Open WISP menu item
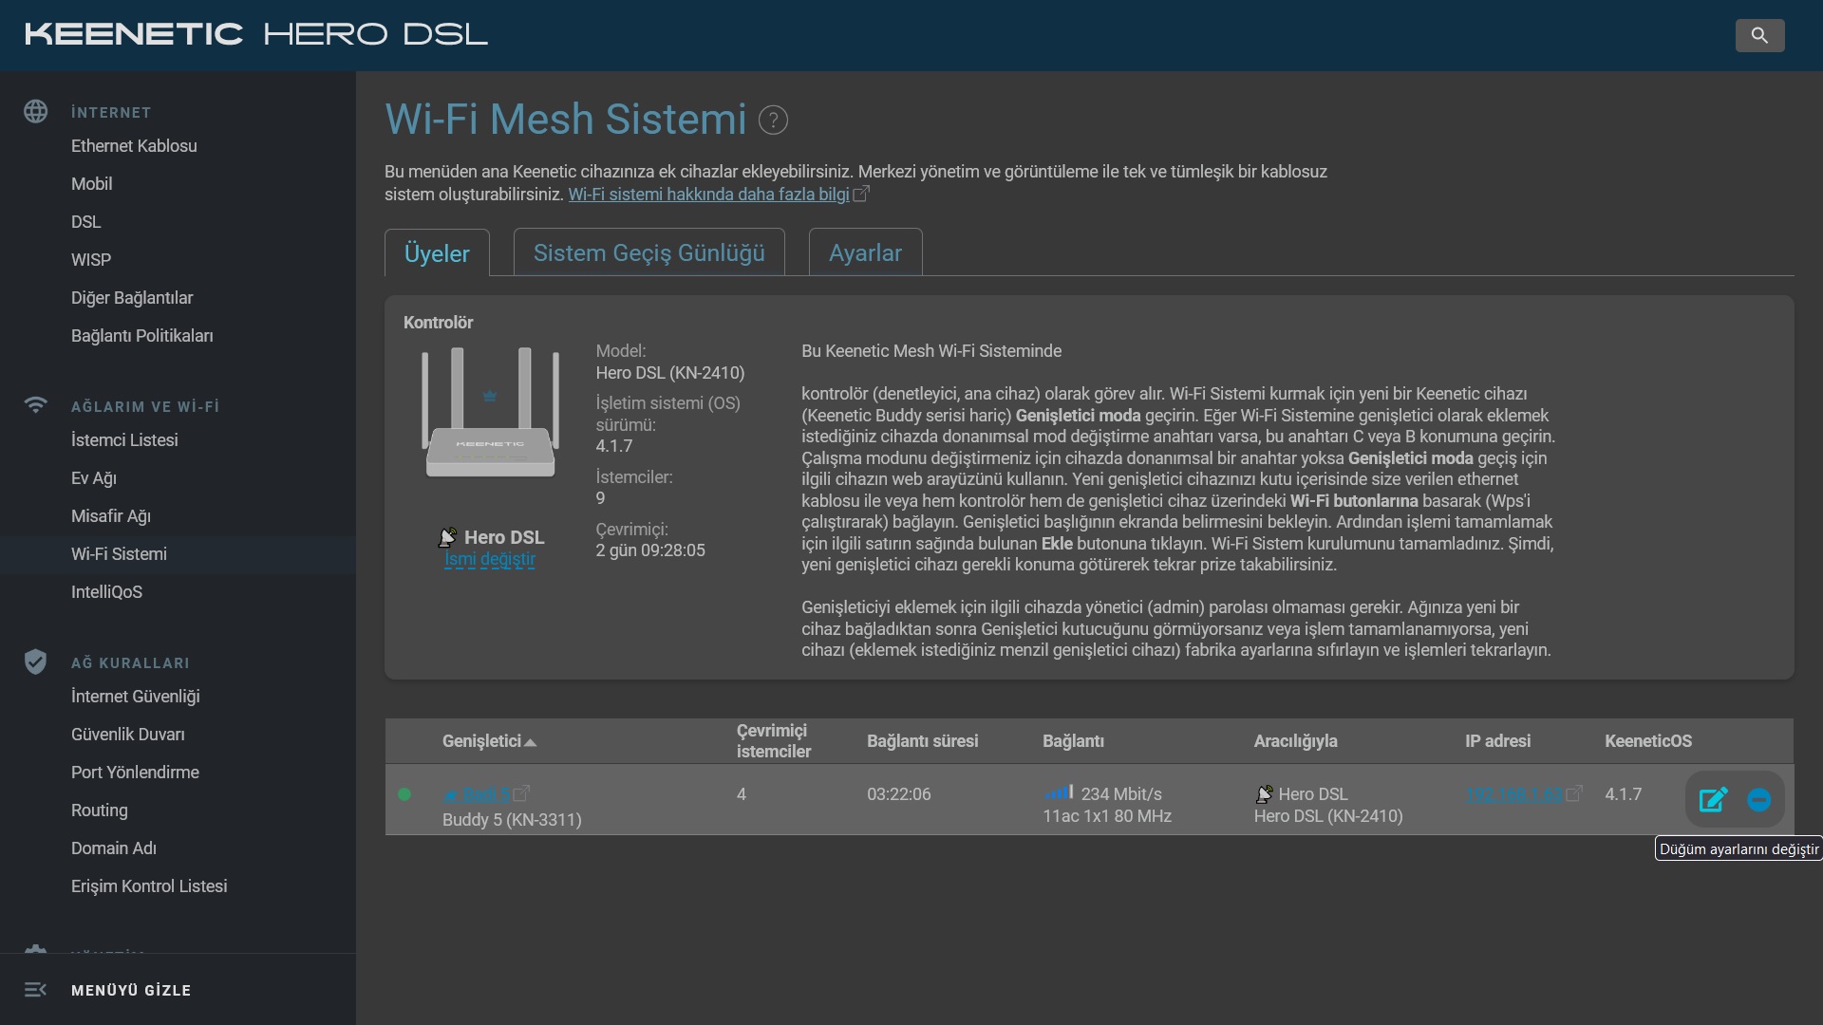Viewport: 1823px width, 1025px height. point(91,260)
